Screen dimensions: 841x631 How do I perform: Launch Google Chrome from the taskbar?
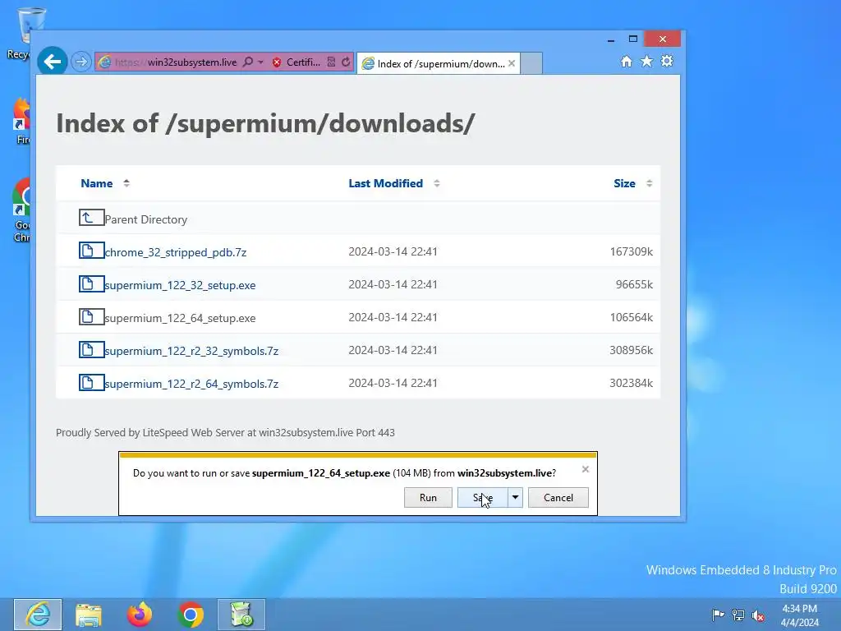coord(190,615)
